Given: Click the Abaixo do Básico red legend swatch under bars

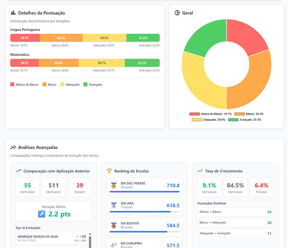Looking at the screenshot, I should point(12,84).
